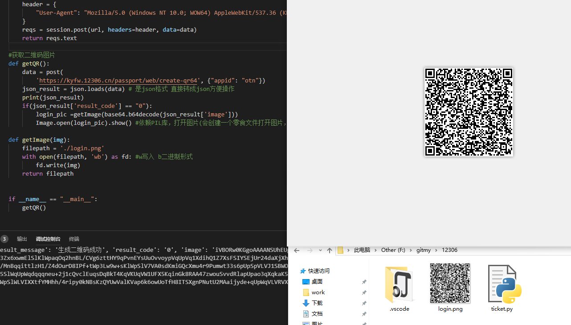Viewport: 571px width, 325px height.
Task: Click the line 'header = {'
Action: pos(40,4)
